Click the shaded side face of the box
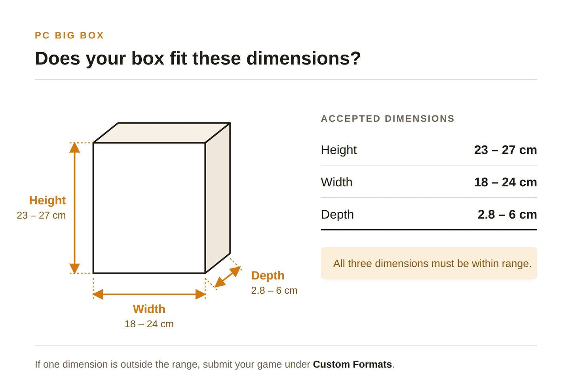Screen dimensions: 572x385 click(x=218, y=198)
